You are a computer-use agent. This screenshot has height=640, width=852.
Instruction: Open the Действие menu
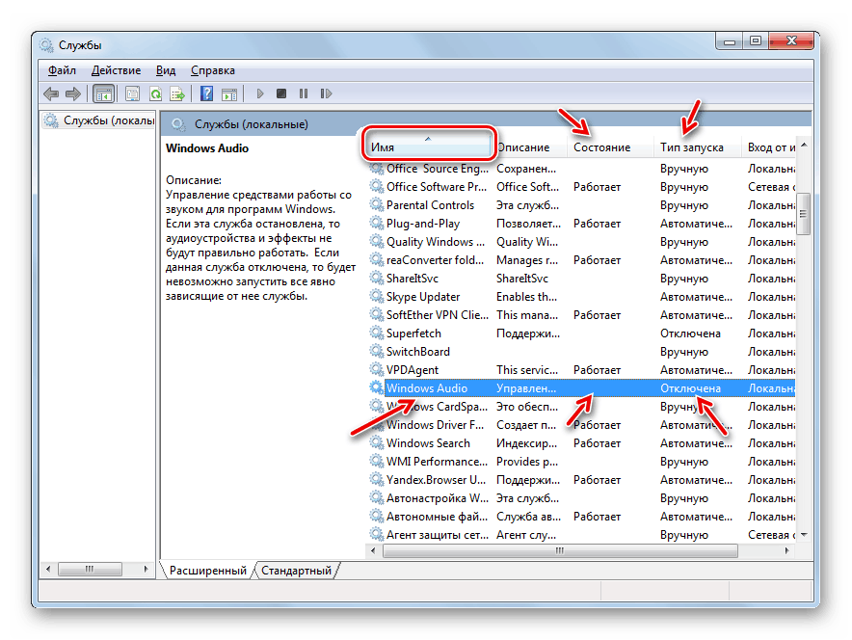point(117,69)
